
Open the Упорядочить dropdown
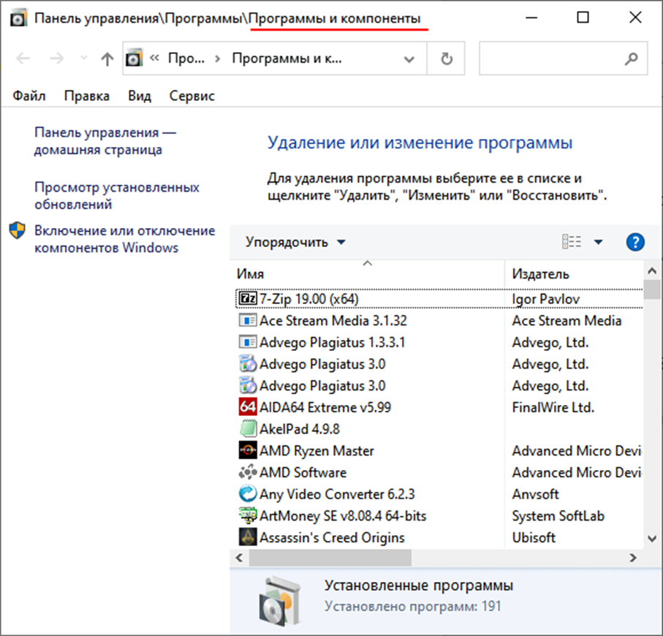(295, 242)
